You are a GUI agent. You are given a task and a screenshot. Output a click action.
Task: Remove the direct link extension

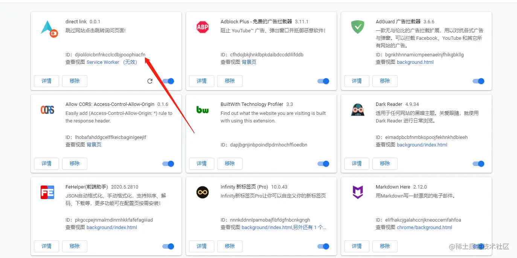[75, 81]
